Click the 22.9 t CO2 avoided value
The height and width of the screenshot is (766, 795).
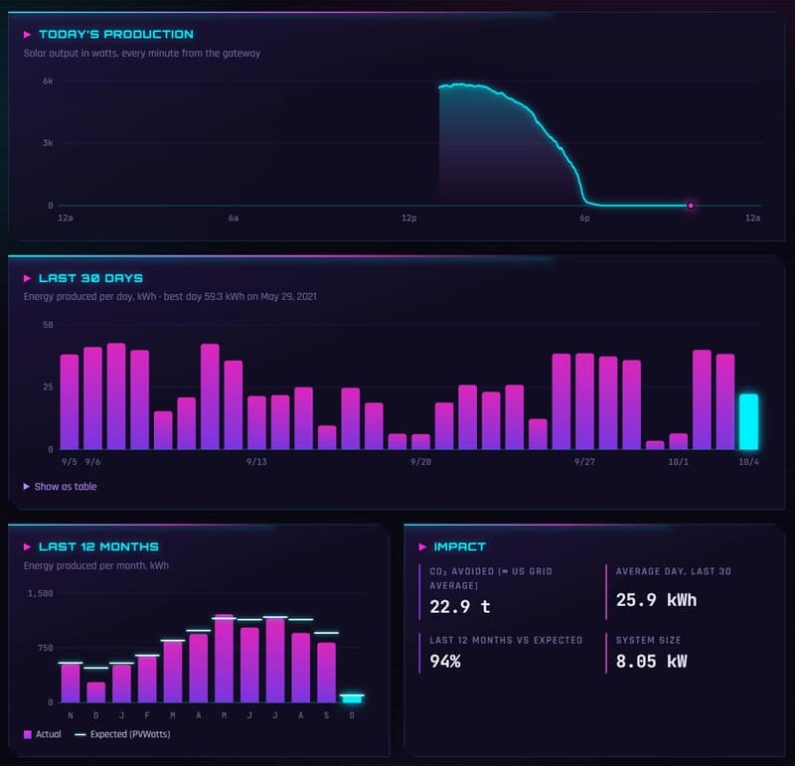[x=460, y=607]
